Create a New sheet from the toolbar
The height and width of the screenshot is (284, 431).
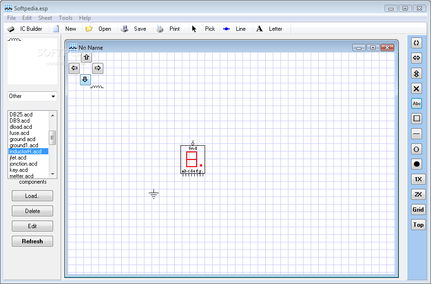(x=65, y=29)
